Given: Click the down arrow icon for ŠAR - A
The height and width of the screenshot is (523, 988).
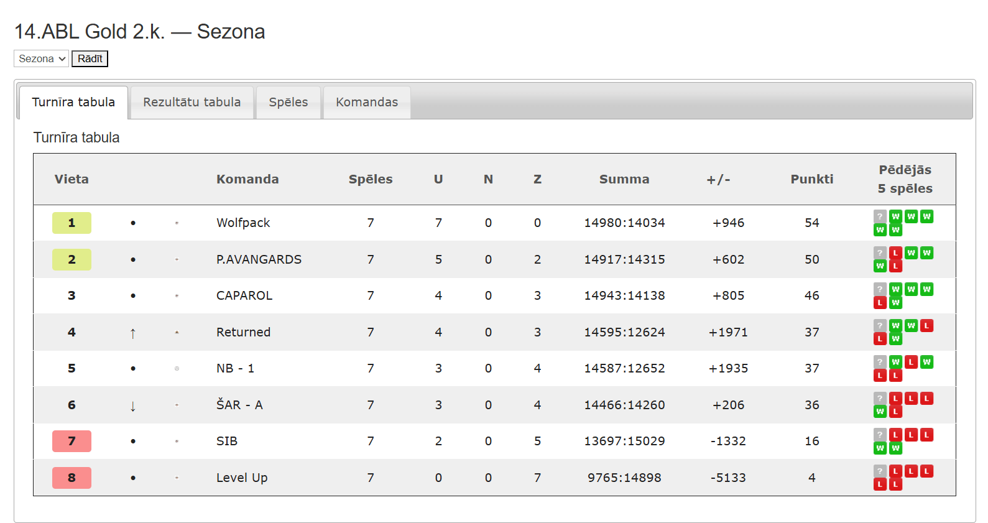Looking at the screenshot, I should (133, 406).
